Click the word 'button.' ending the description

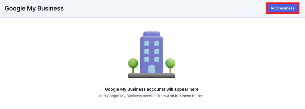coord(198,96)
